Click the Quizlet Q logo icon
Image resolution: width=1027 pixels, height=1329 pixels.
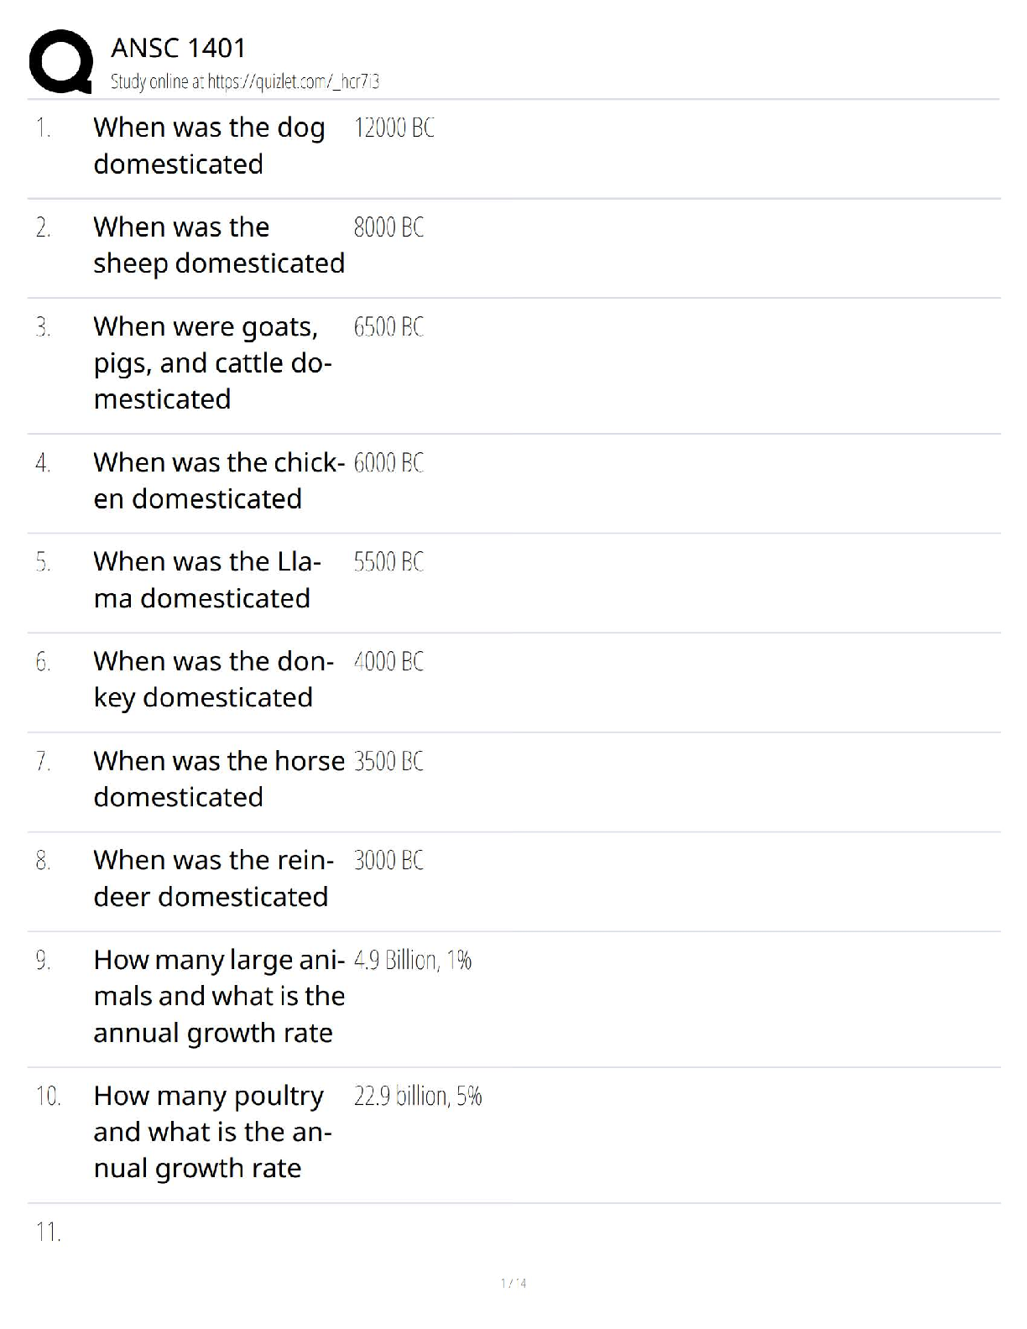pos(60,61)
